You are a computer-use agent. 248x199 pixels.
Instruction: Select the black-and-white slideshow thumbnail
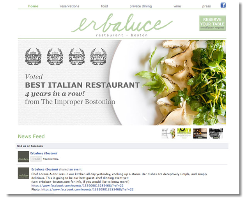point(216,134)
